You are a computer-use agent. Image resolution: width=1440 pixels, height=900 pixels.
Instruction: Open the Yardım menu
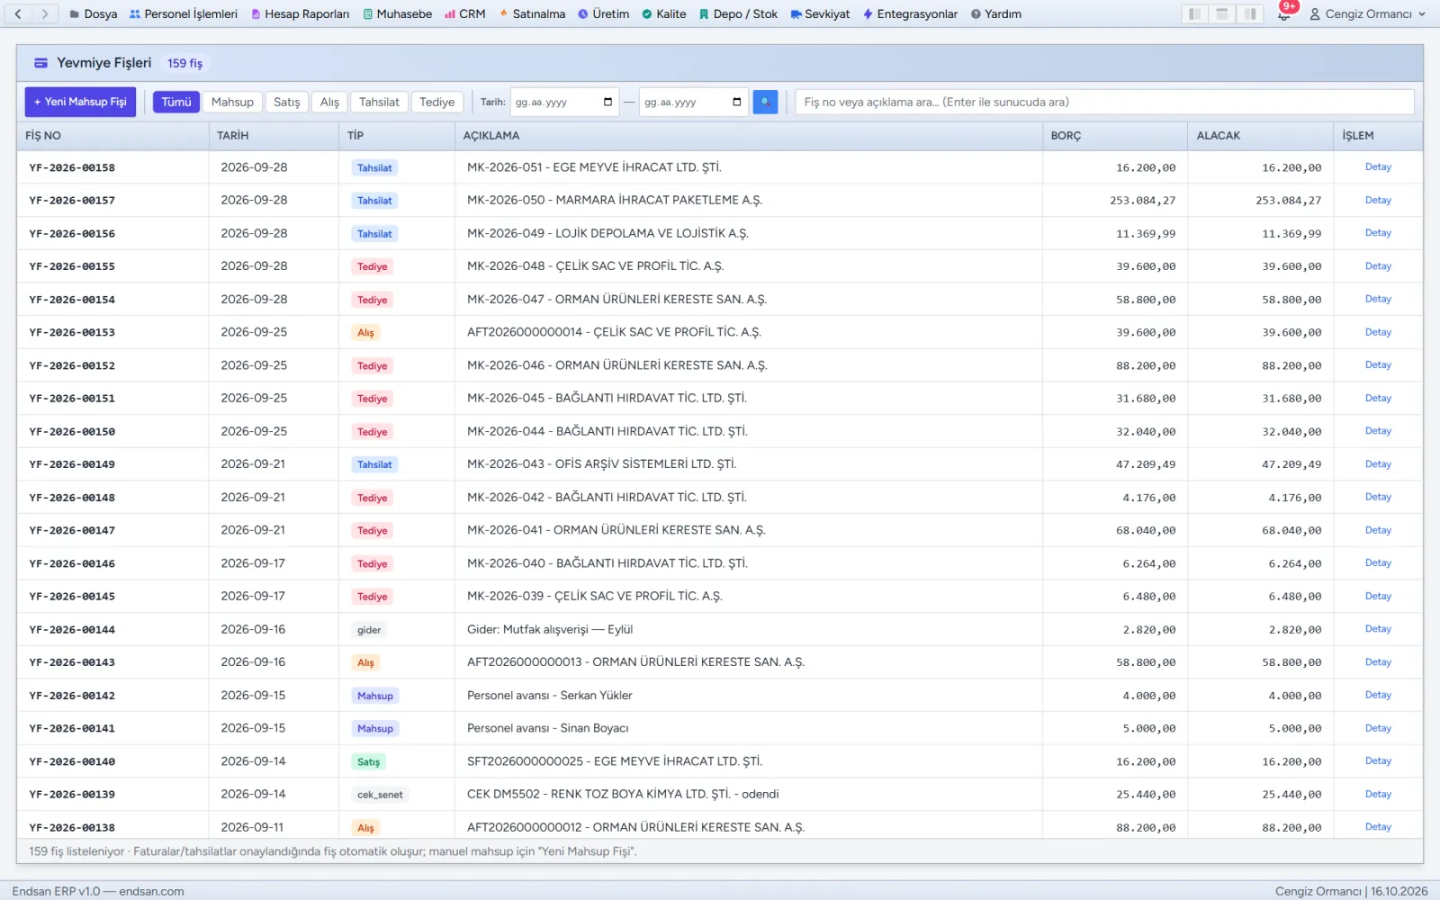click(995, 13)
